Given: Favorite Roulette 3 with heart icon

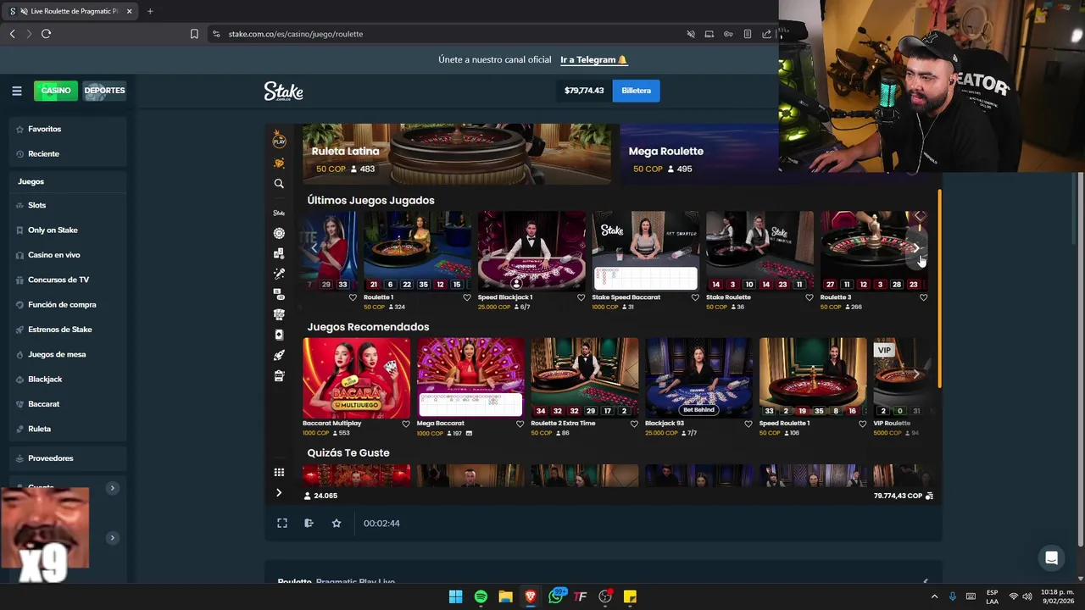Looking at the screenshot, I should pyautogui.click(x=923, y=297).
